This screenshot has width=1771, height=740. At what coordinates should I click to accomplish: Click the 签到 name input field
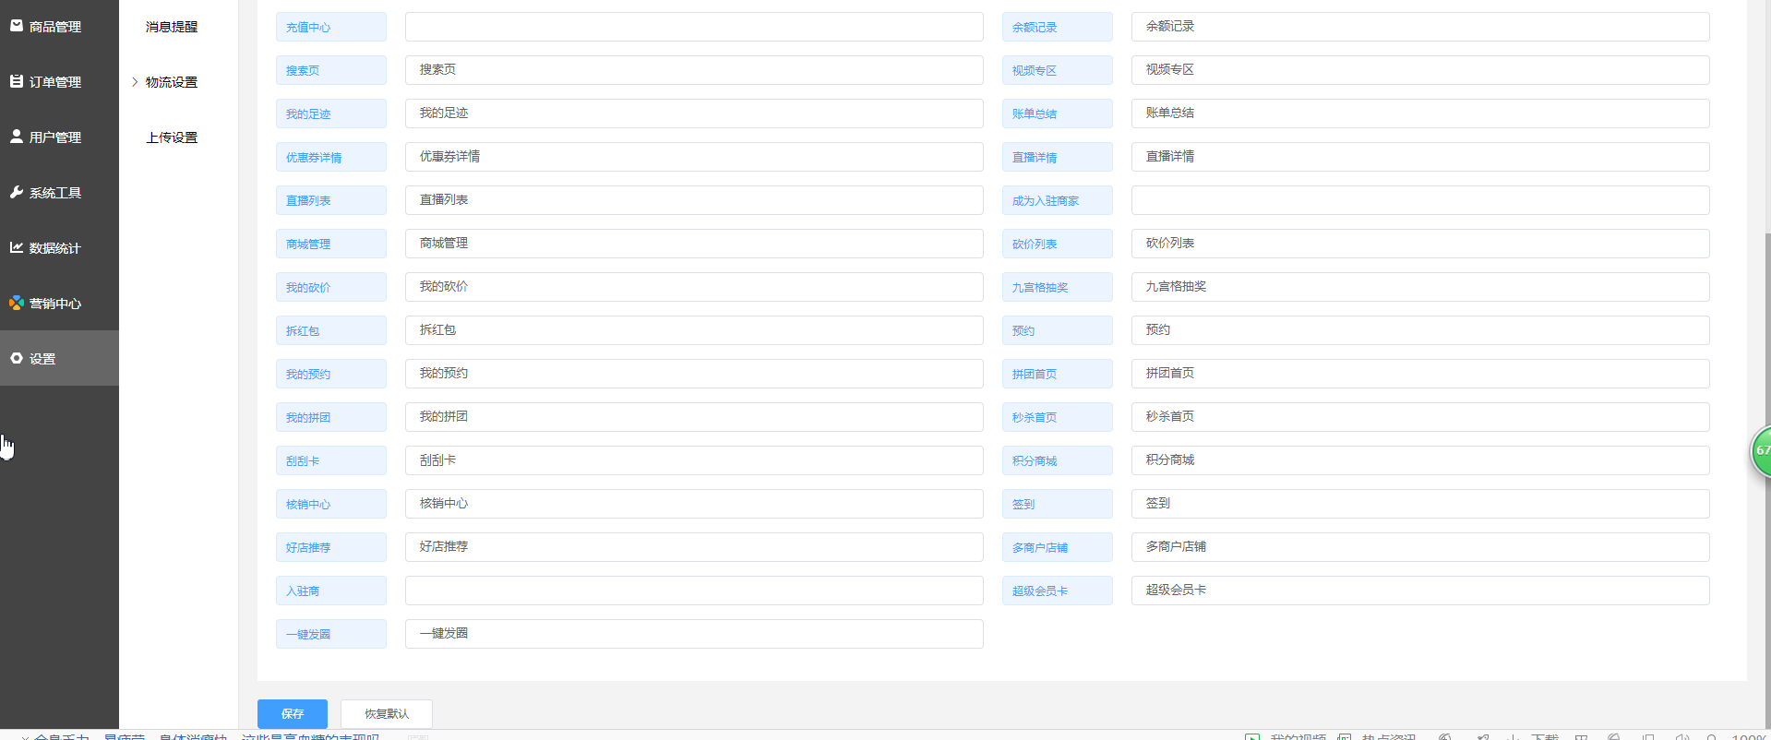1420,504
